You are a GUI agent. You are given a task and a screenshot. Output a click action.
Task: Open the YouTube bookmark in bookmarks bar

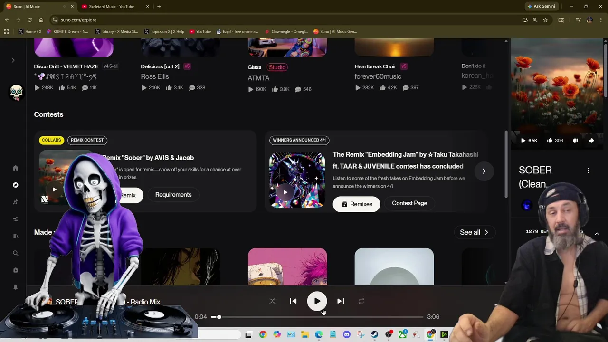[200, 32]
